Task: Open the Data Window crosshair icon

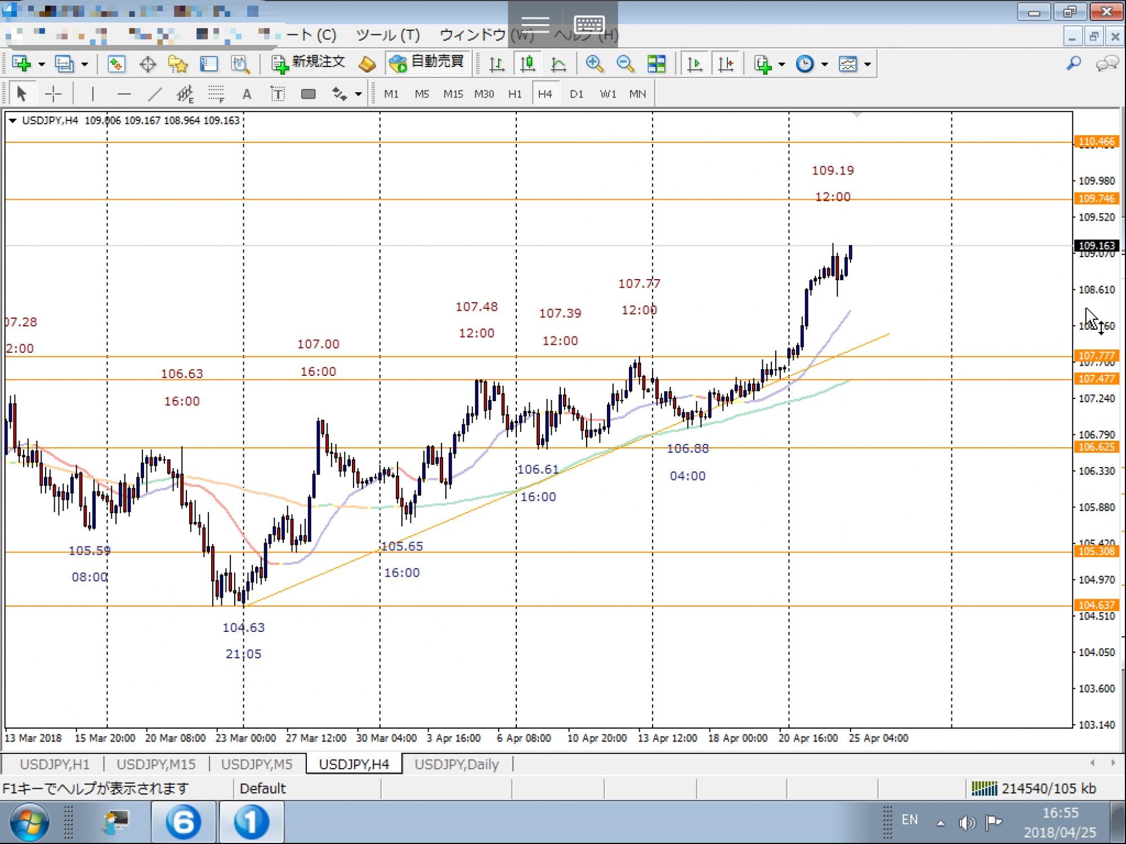Action: [148, 64]
